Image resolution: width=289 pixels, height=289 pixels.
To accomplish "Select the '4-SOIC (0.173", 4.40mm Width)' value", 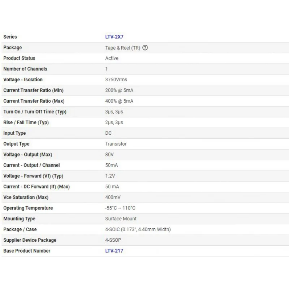I will click(138, 229).
